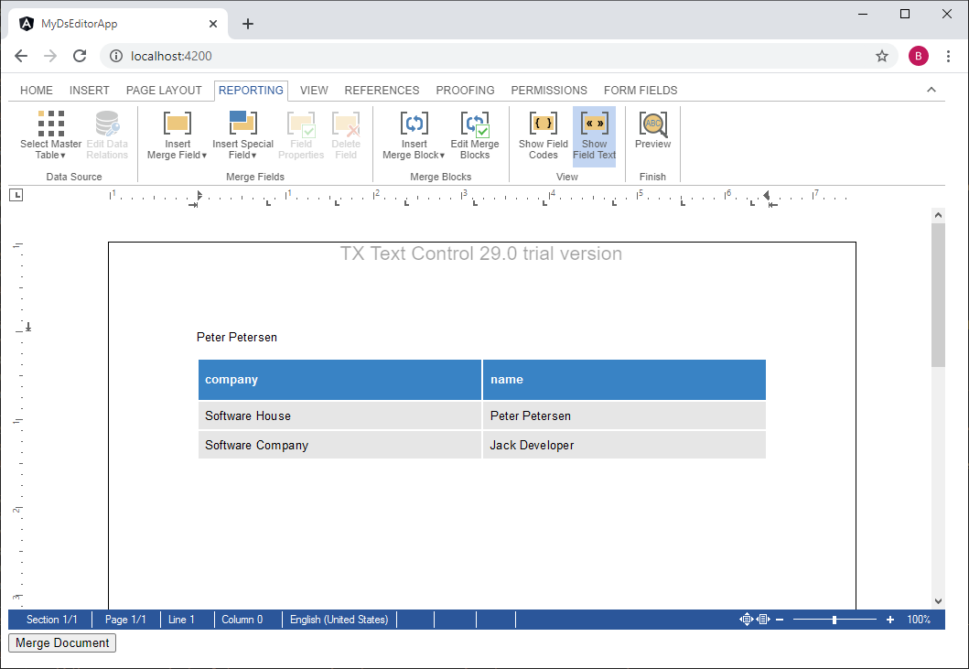Open the PAGE LAYOUT tab
Viewport: 969px width, 669px height.
click(x=164, y=91)
